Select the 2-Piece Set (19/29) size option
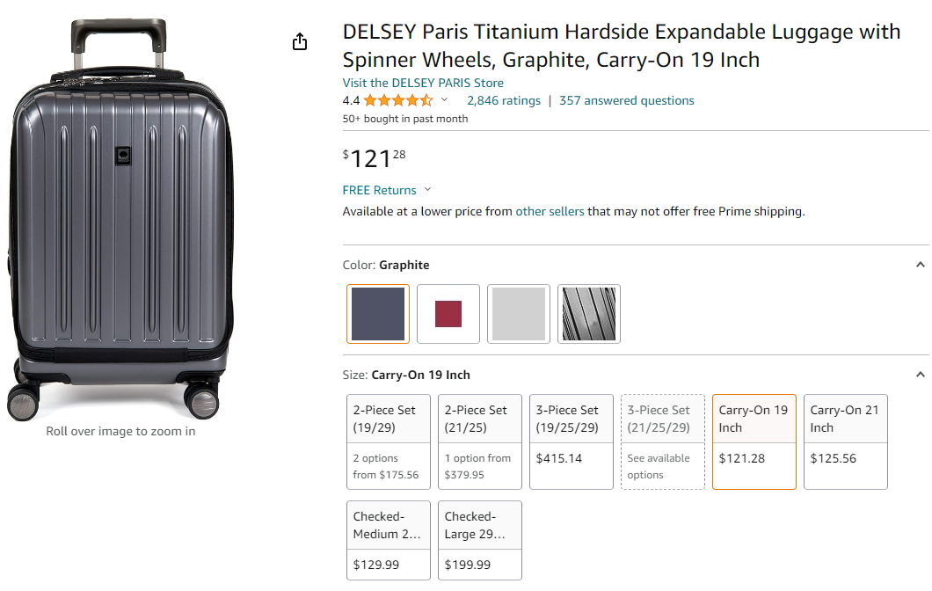 coord(389,441)
